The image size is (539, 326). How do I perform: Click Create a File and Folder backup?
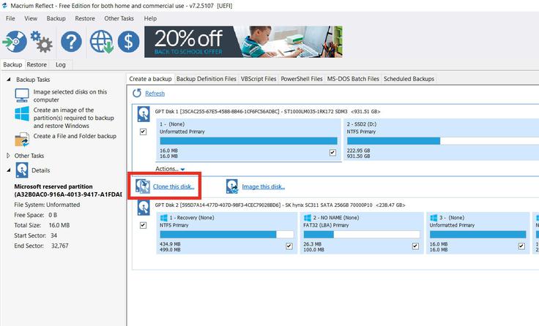pos(75,136)
